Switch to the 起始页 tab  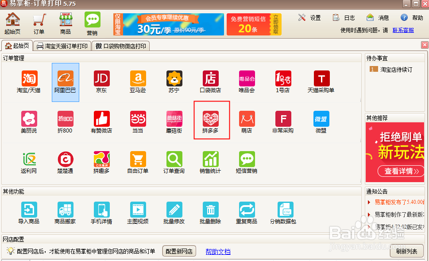click(x=17, y=46)
